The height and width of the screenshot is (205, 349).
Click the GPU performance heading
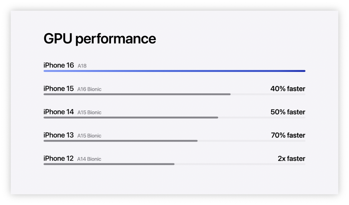(100, 38)
